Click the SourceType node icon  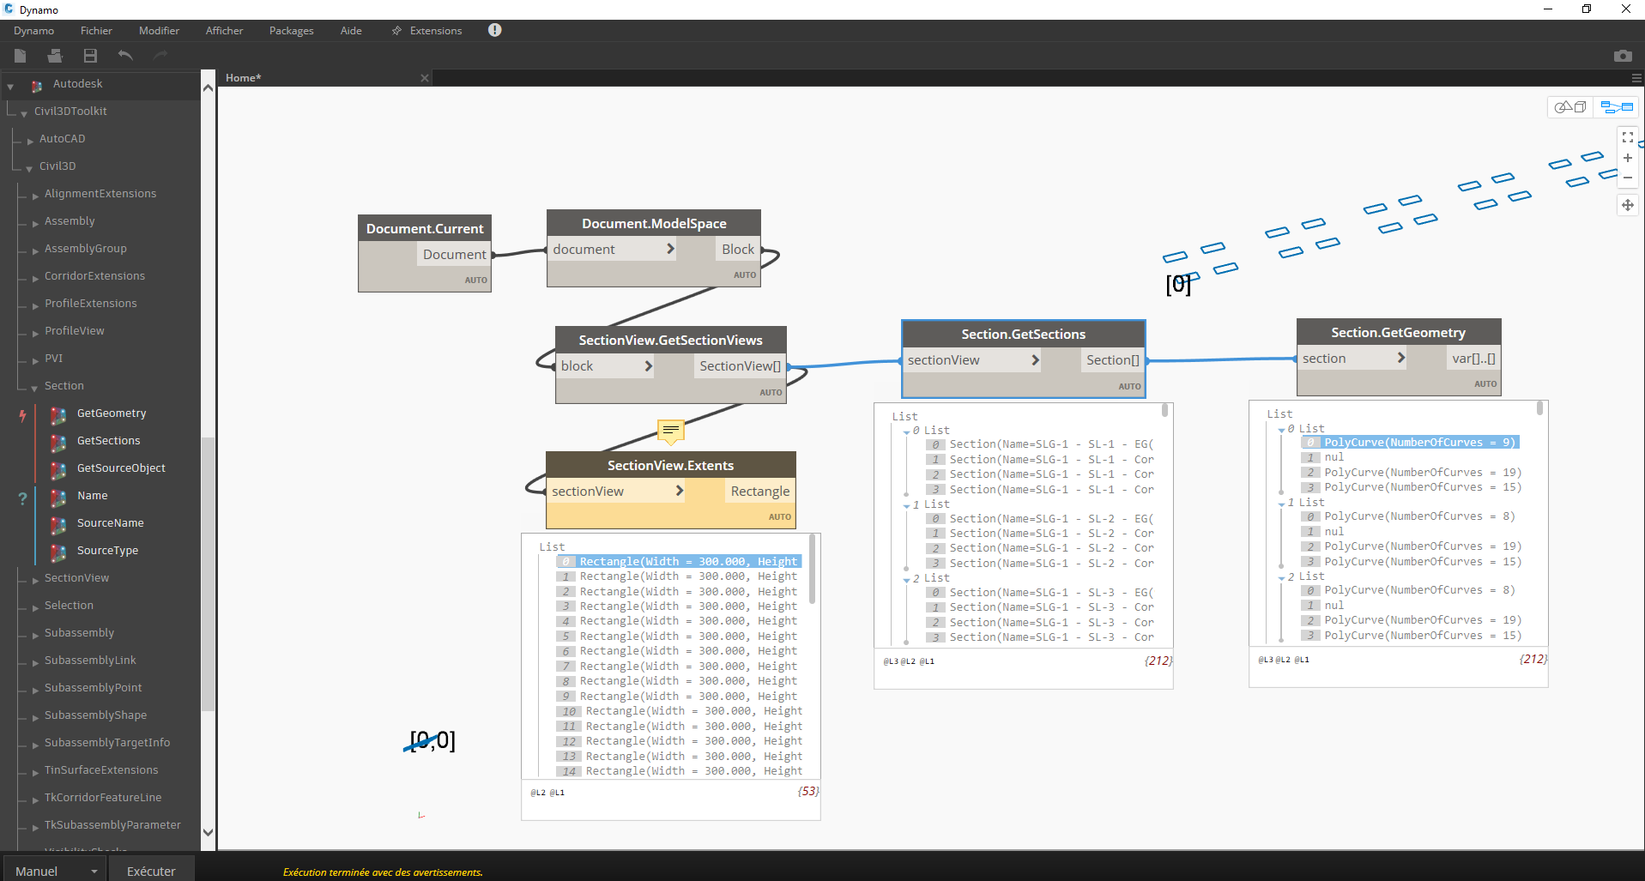[x=58, y=552]
